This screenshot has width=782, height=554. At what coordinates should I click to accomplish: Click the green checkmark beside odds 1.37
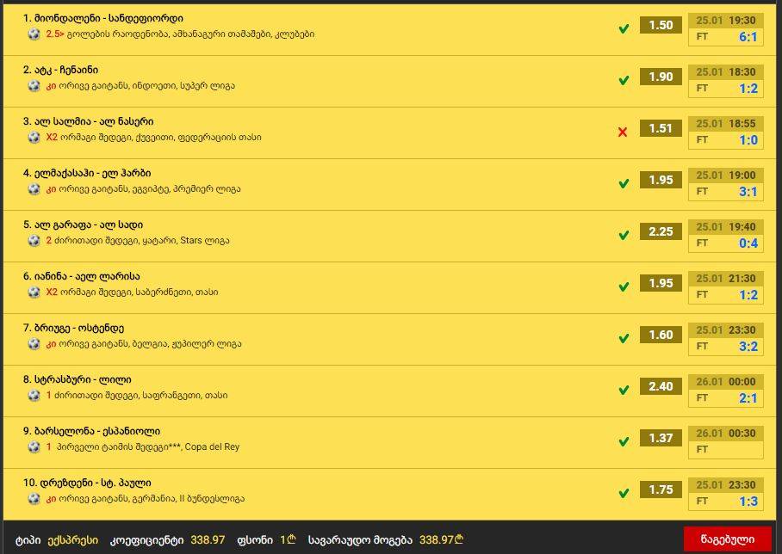[624, 442]
